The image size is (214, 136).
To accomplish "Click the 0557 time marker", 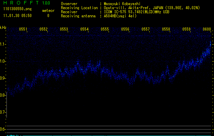I will pyautogui.click(x=146, y=30).
